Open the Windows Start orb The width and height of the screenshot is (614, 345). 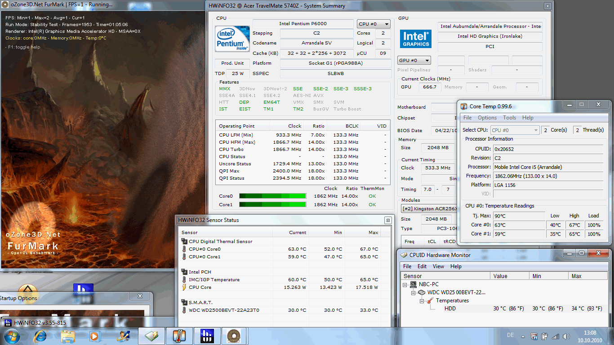[x=11, y=336]
